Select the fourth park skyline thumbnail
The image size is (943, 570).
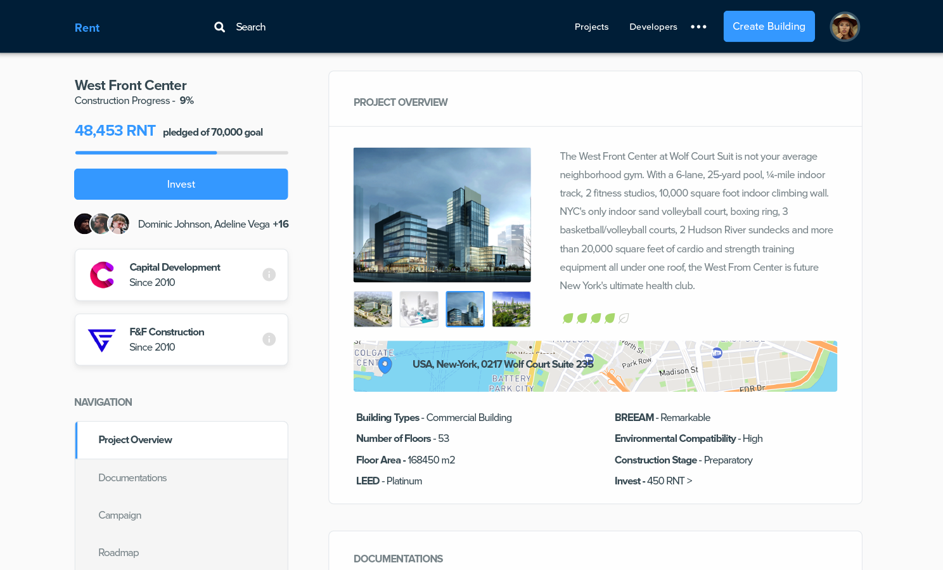tap(511, 309)
